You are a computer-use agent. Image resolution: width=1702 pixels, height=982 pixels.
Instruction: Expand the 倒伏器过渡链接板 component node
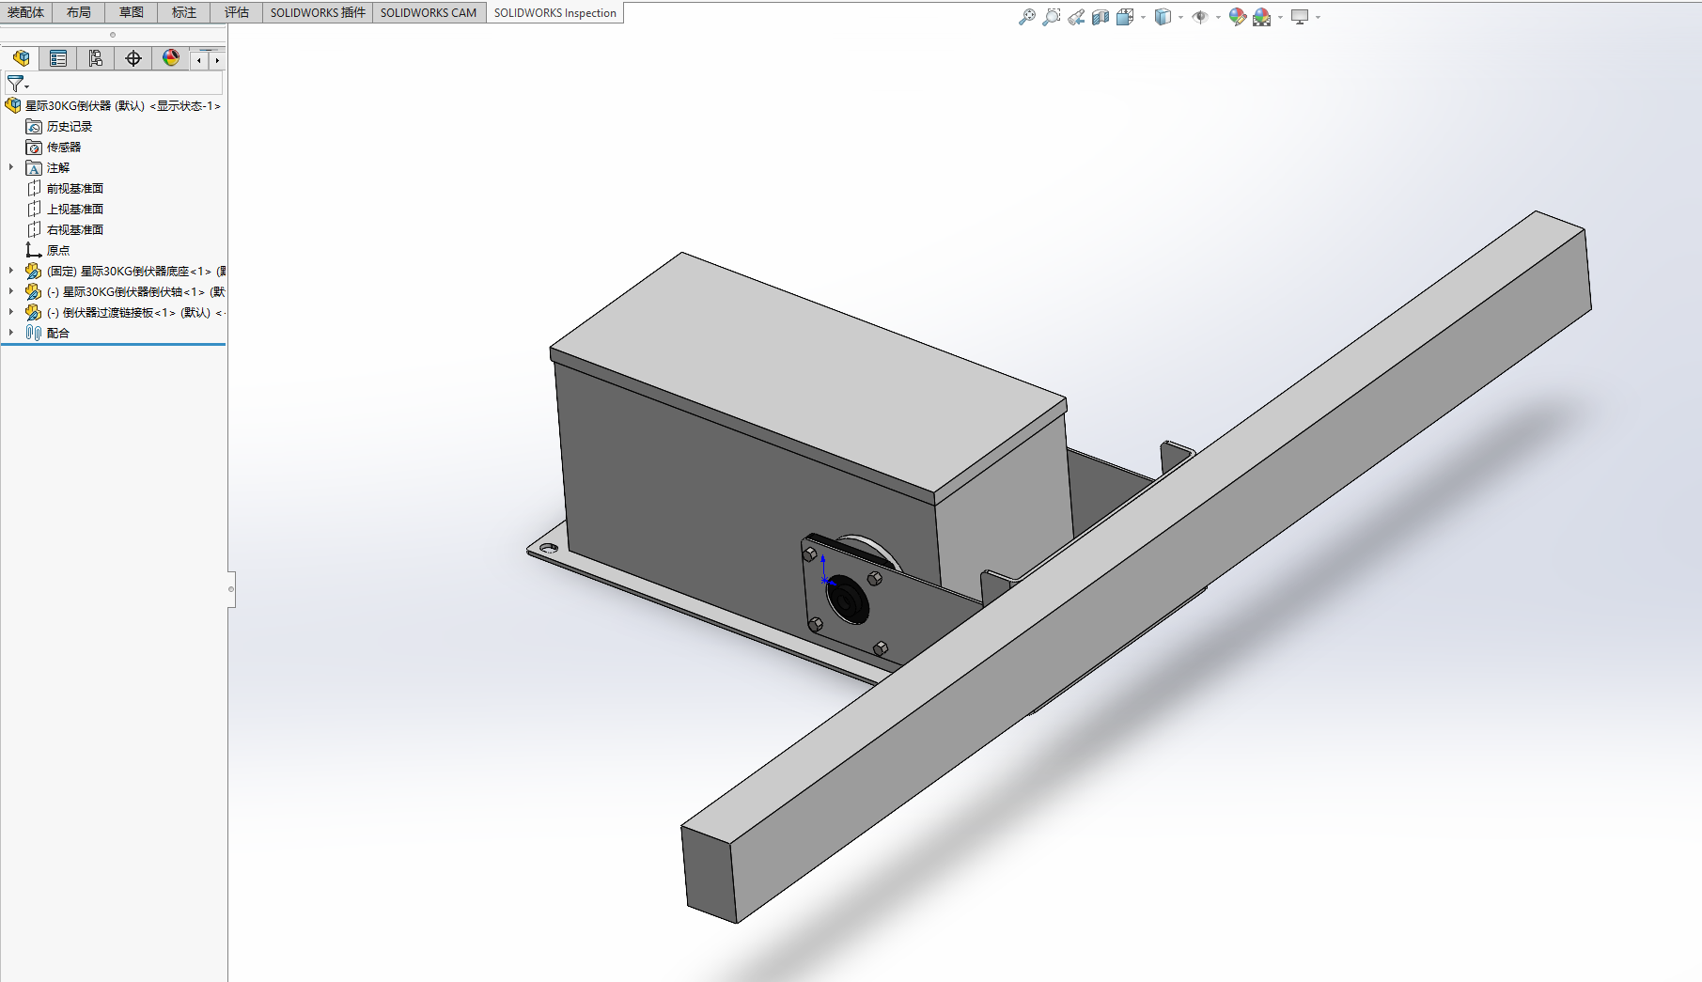(11, 312)
